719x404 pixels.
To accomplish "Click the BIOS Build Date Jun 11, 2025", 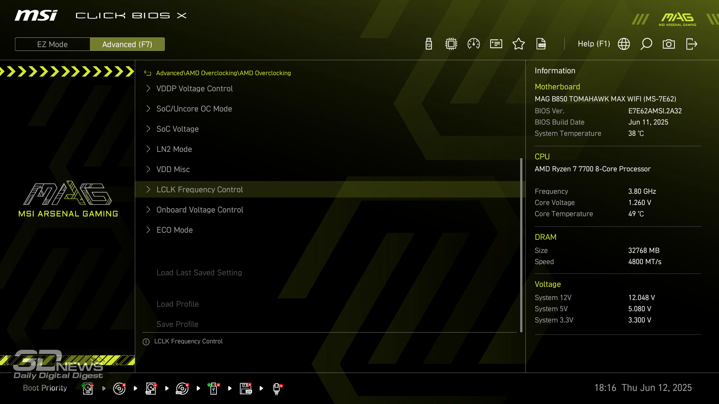I will pyautogui.click(x=648, y=122).
